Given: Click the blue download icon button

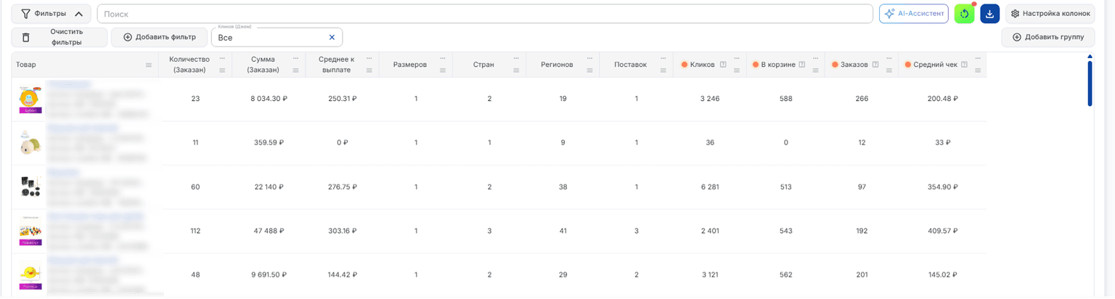Looking at the screenshot, I should tap(989, 14).
